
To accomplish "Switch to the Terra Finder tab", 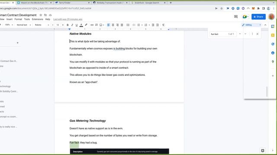I will pos(73,3).
